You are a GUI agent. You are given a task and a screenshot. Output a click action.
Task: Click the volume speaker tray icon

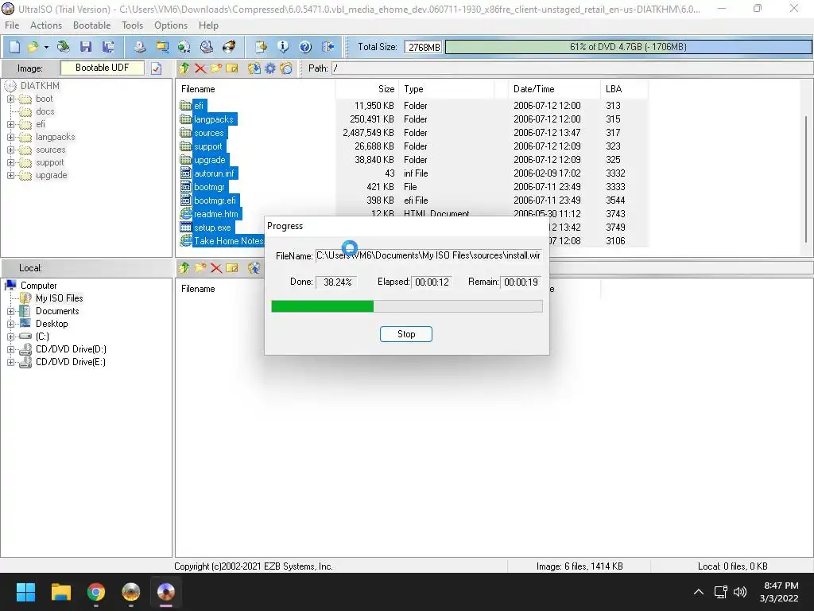coord(740,592)
